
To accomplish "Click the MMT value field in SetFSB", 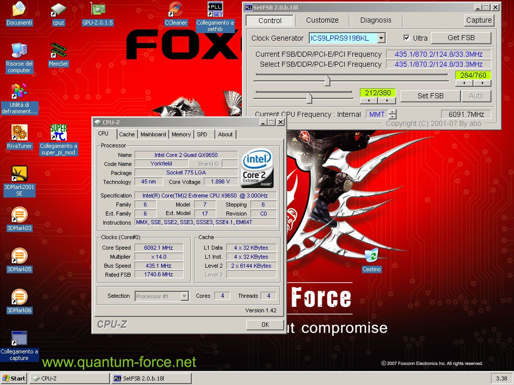I will click(377, 114).
